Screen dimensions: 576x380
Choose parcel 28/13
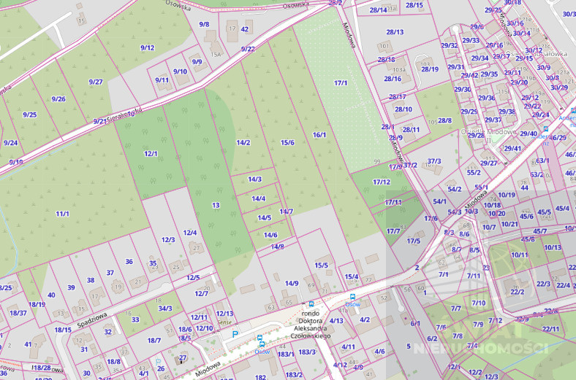pyautogui.click(x=395, y=32)
